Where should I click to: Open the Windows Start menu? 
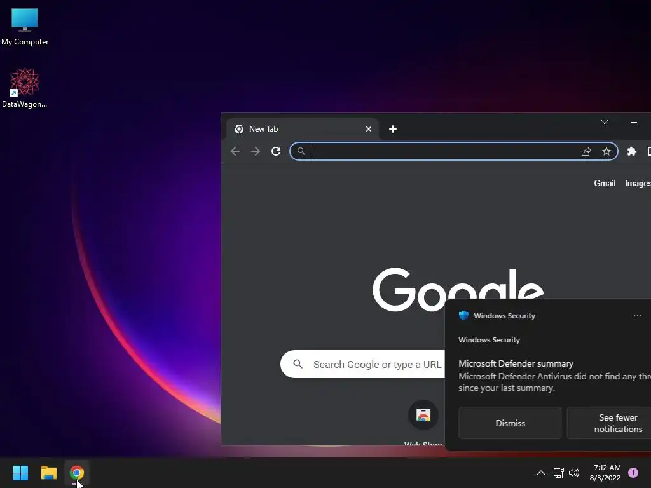coord(20,473)
